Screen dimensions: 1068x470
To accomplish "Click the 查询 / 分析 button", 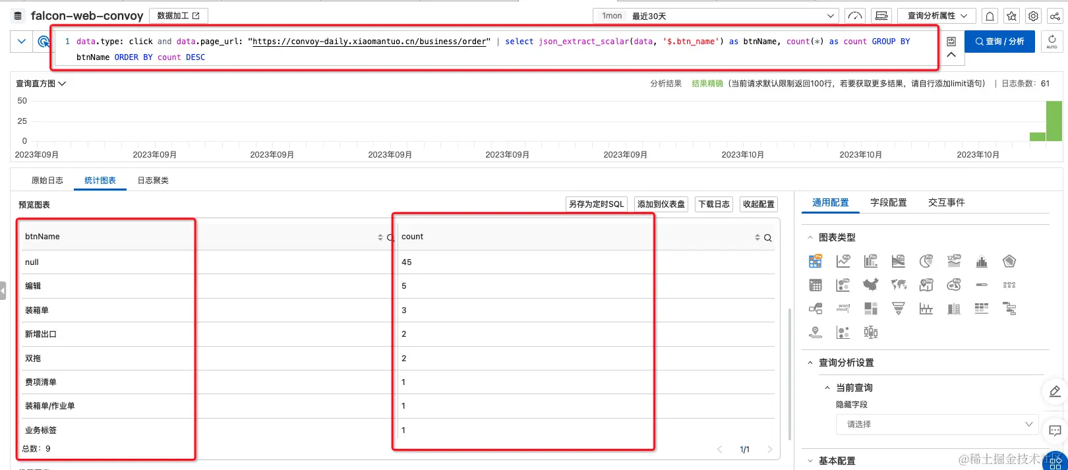I will (x=999, y=42).
